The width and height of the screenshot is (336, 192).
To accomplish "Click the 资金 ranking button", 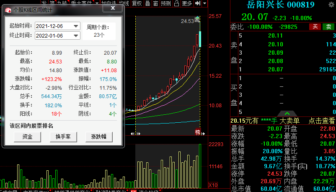I will [27, 136].
